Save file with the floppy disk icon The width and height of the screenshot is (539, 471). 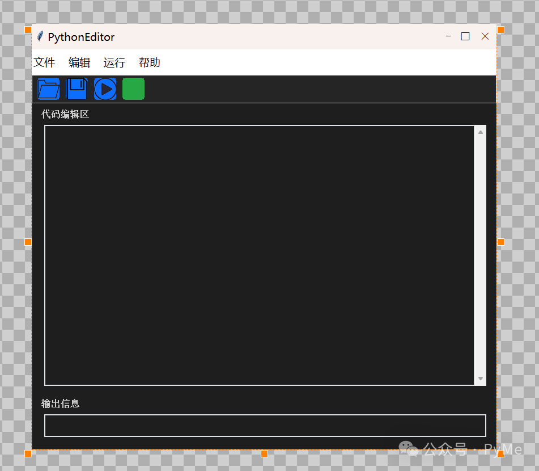[77, 89]
